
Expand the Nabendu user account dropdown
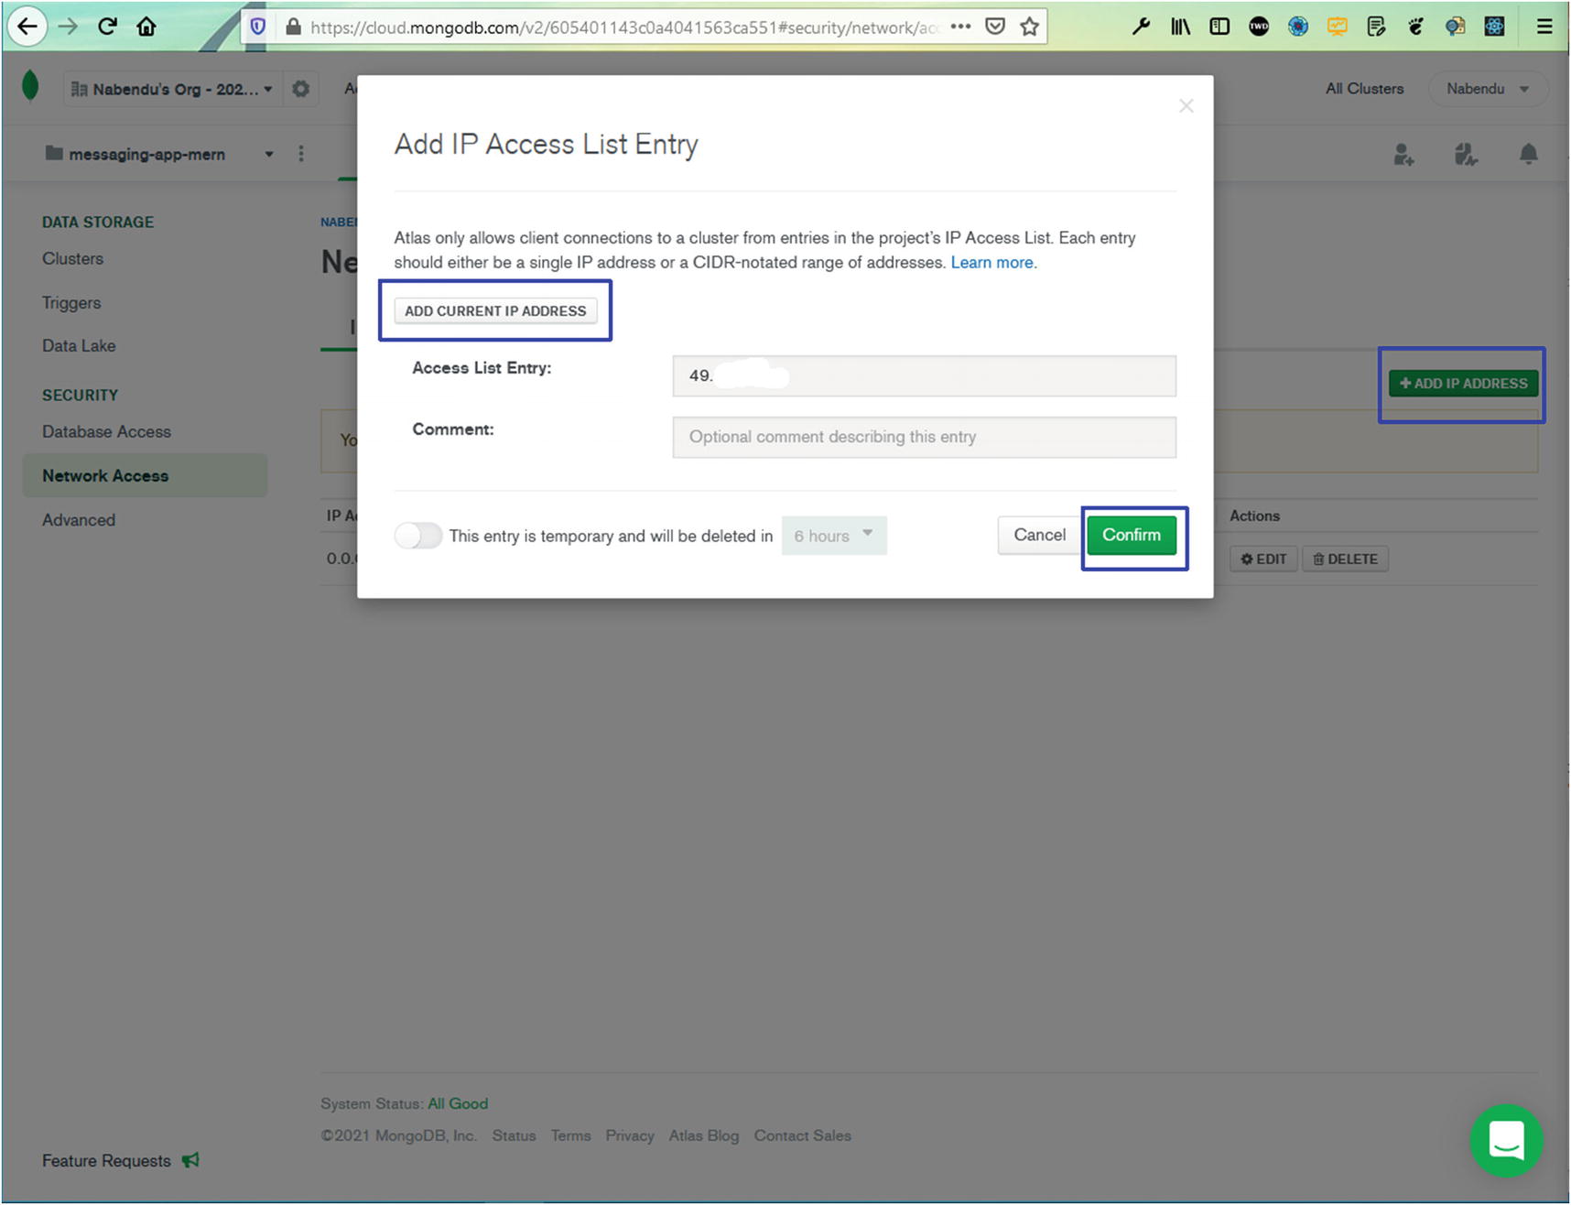tap(1487, 89)
